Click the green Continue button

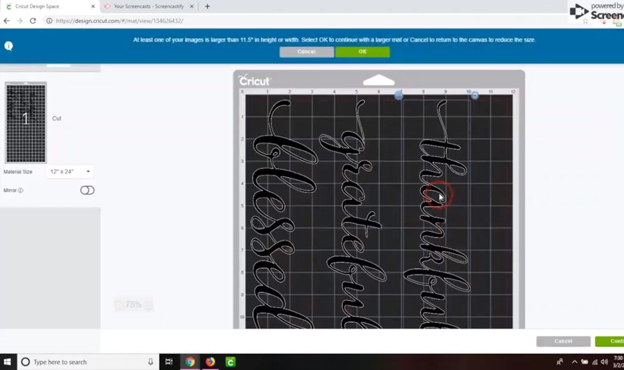610,341
